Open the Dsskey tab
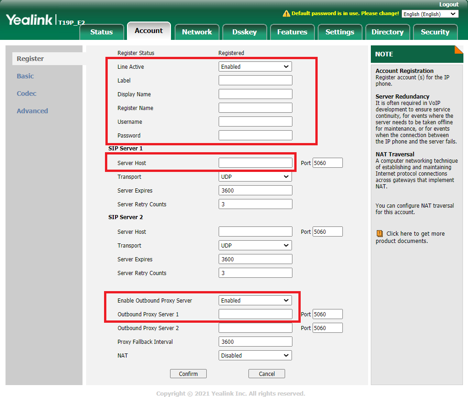 (244, 32)
